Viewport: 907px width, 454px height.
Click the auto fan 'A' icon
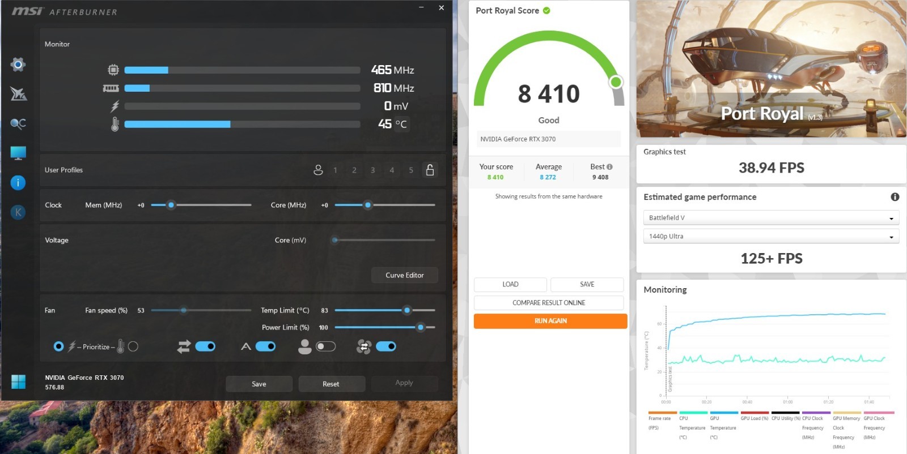[x=246, y=346]
